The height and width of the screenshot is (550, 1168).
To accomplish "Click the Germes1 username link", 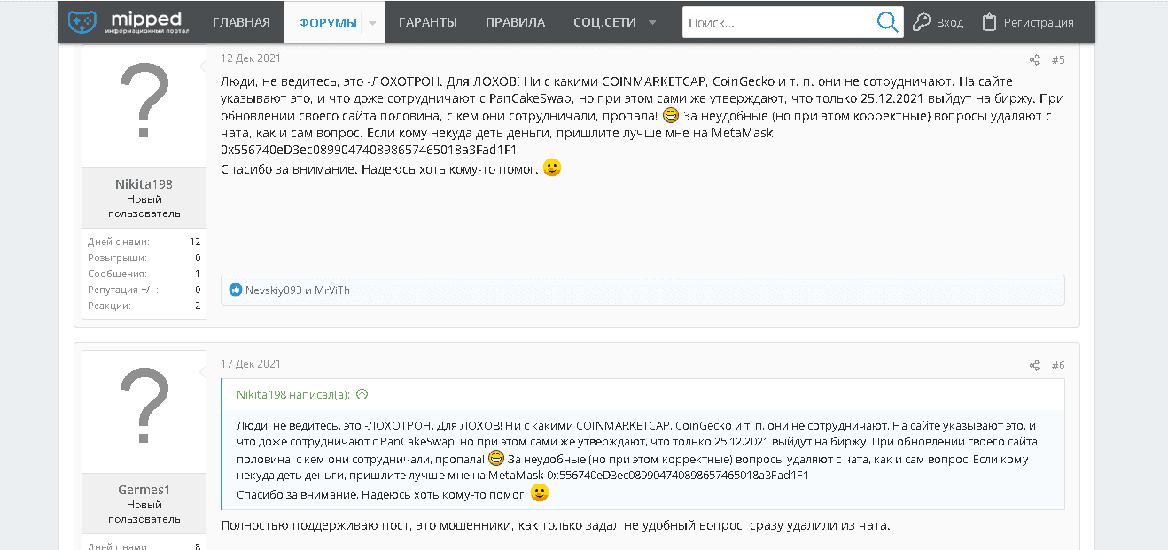I will pos(144,490).
